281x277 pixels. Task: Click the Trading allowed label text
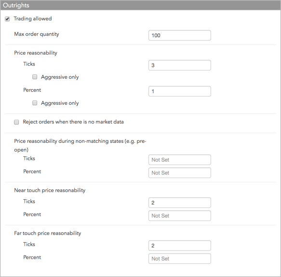[33, 19]
